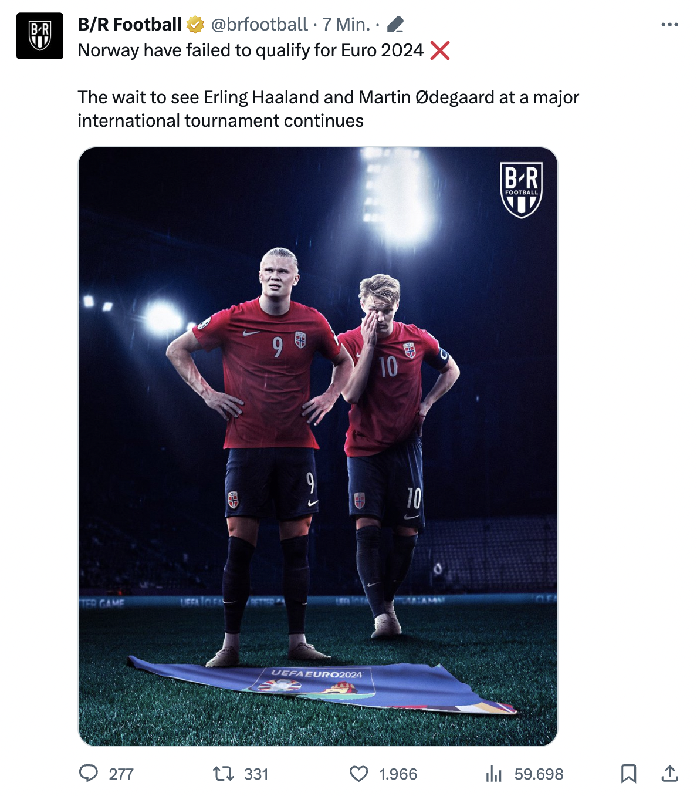Click the 277 replies count
Screen dimensions: 697x796
point(121,774)
